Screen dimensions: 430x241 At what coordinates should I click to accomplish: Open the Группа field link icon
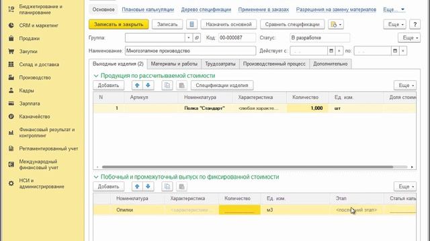[197, 37]
